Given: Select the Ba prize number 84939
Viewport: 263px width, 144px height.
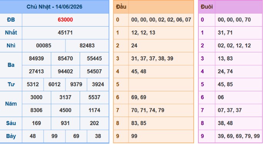Looking at the screenshot, I should [37, 59].
